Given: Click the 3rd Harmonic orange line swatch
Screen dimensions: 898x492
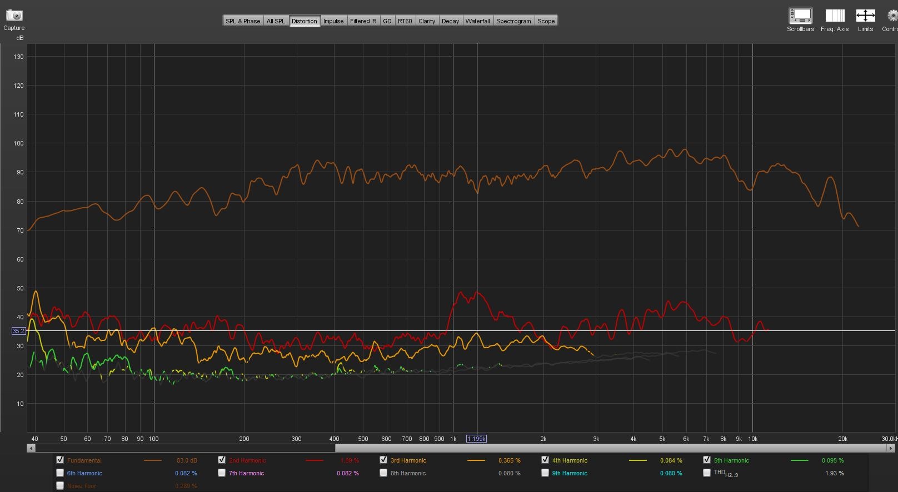Looking at the screenshot, I should tap(476, 460).
